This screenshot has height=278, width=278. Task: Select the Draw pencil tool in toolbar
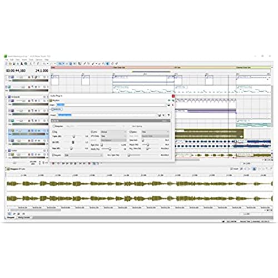(85, 63)
